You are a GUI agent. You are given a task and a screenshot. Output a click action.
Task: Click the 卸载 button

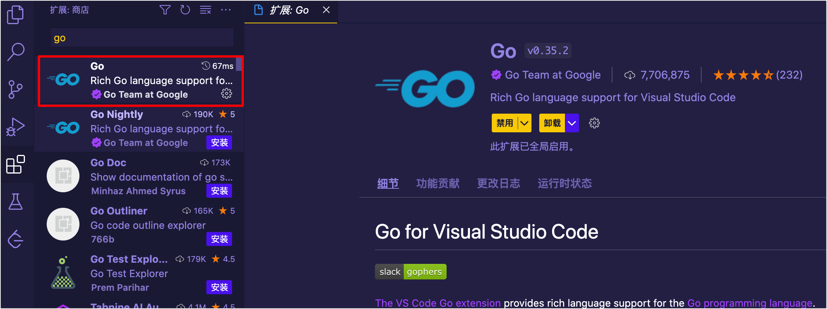552,123
